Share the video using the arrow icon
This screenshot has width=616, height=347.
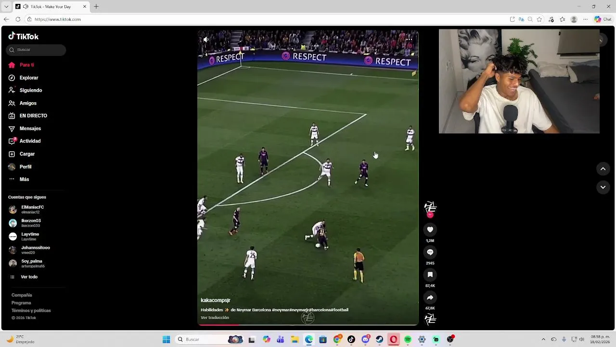tap(430, 297)
